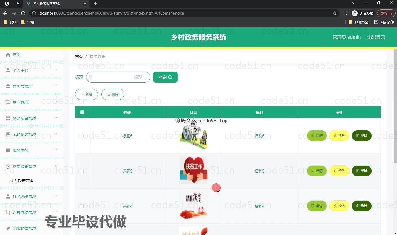Click the 首页 breadcrumb link

click(79, 56)
